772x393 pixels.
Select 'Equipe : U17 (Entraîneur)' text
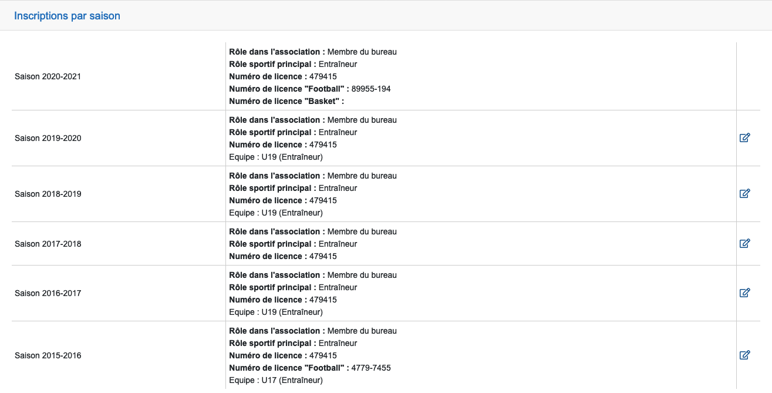(x=276, y=380)
